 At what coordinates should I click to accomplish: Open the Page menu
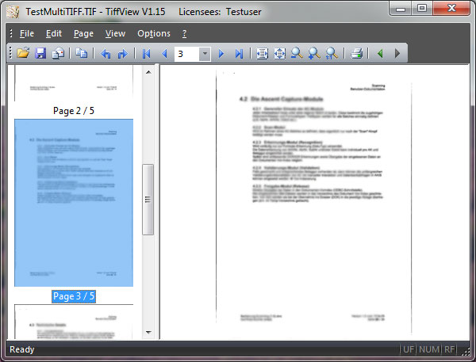tap(83, 33)
